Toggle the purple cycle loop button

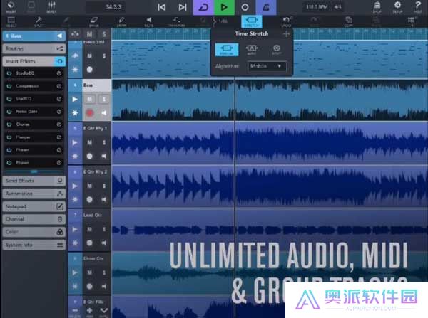(203, 7)
